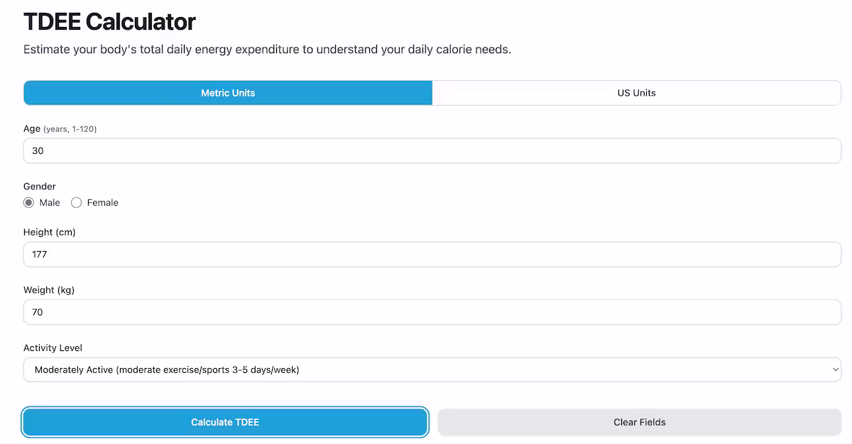
Task: Click the Weight (kg) label
Action: (49, 290)
